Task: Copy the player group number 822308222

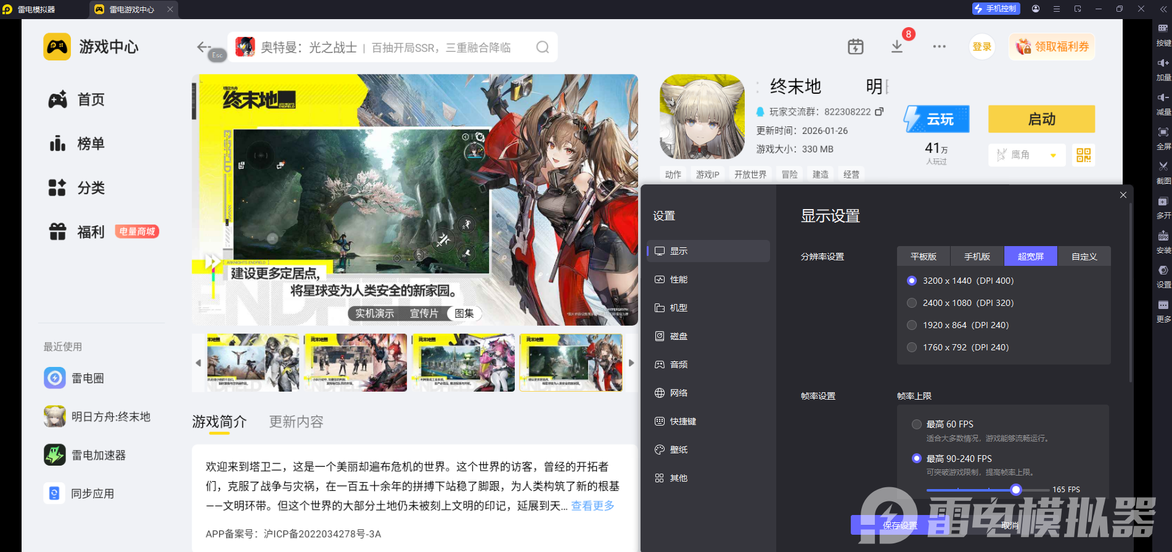Action: pyautogui.click(x=879, y=112)
